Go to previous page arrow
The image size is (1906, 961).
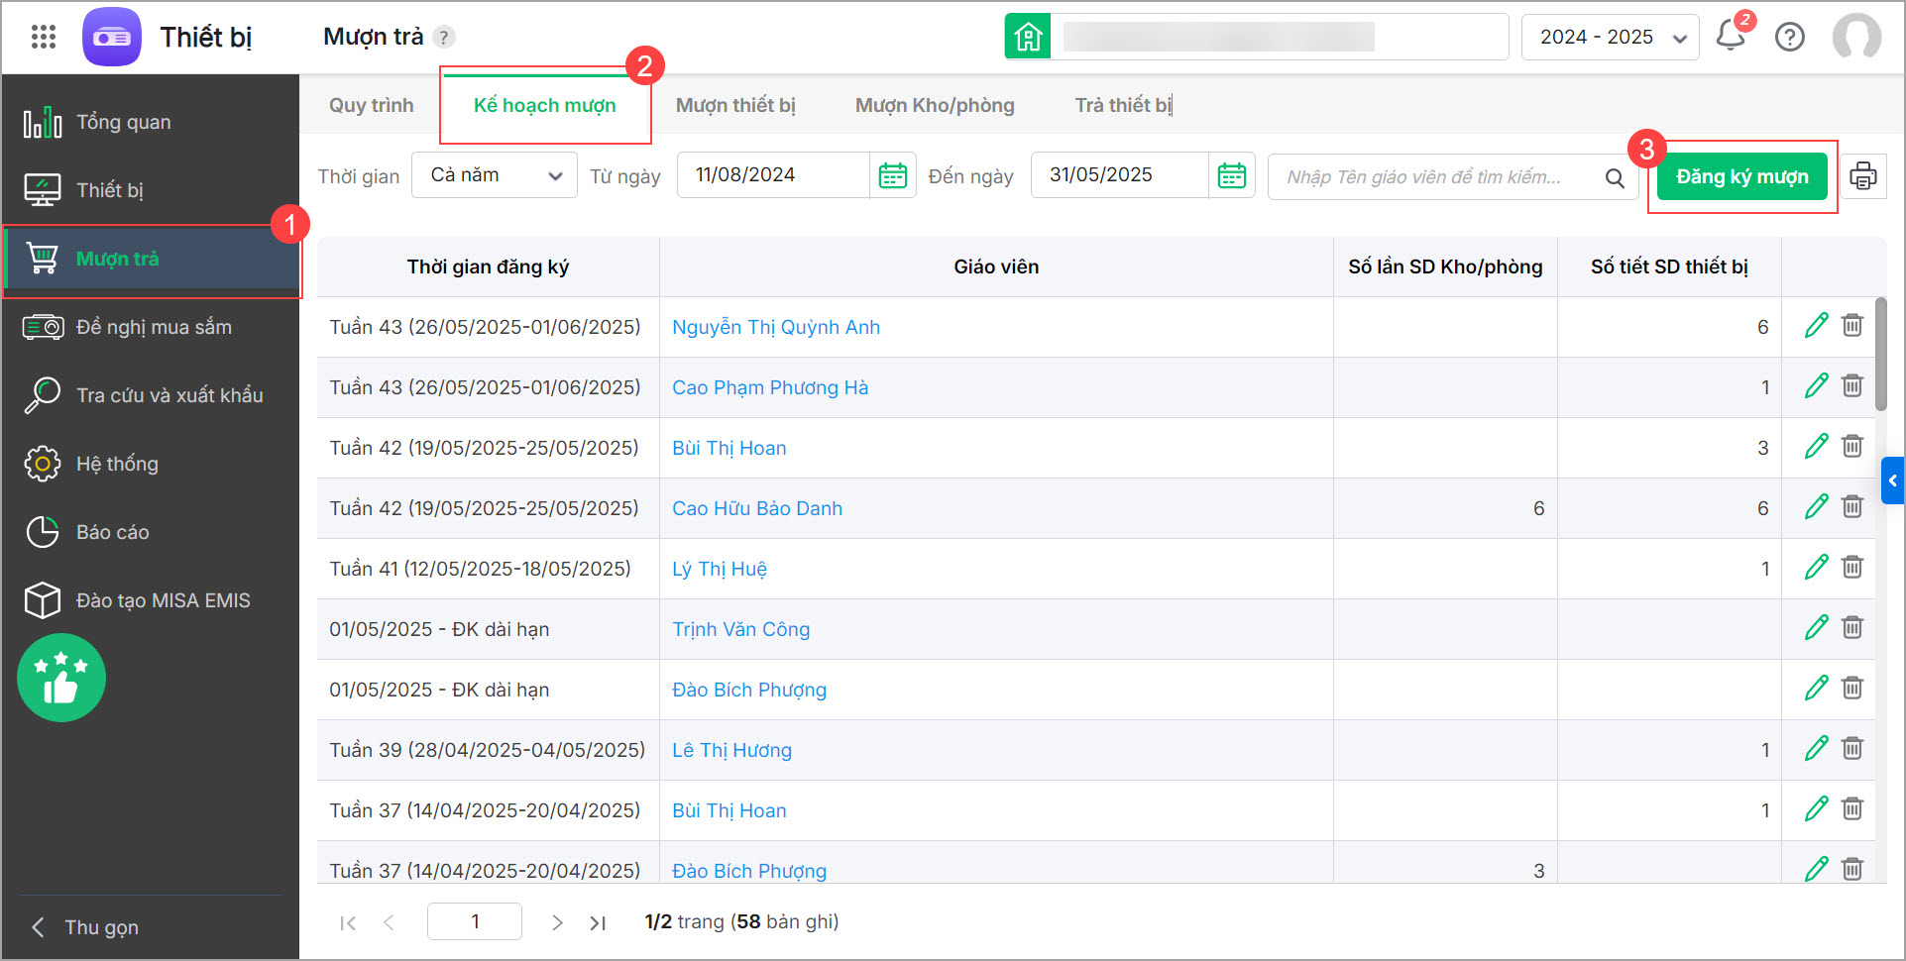tap(389, 922)
